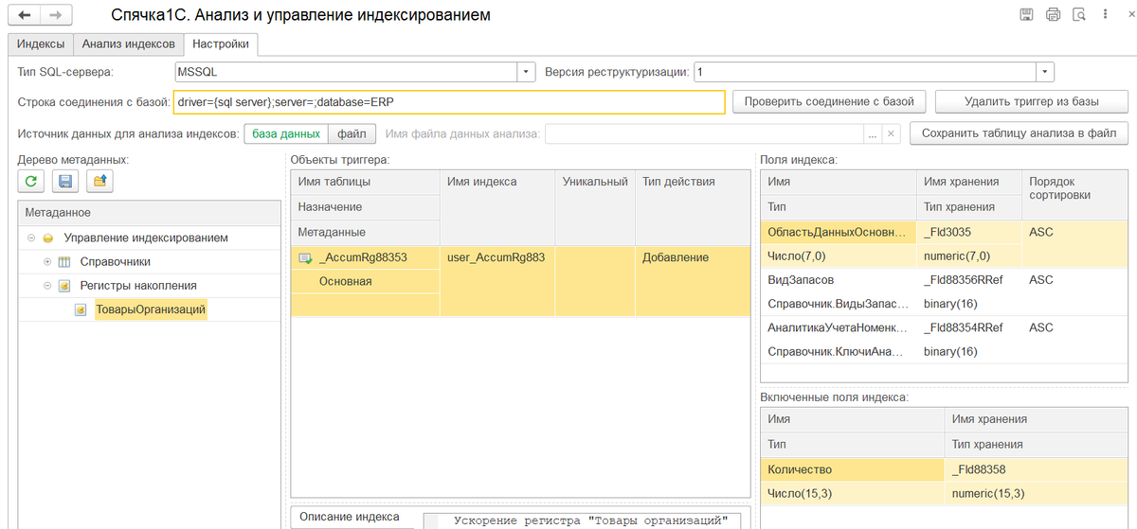Image resolution: width=1137 pixels, height=529 pixels.
Task: Click the Имя таблицы column header
Action: point(365,182)
